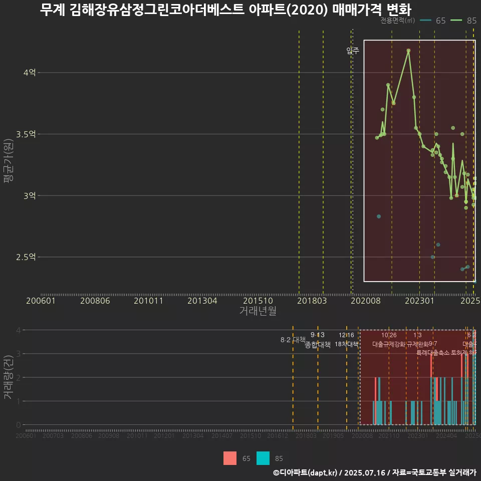Click the '종합대책' annotation text
The image size is (481, 481).
click(x=318, y=345)
